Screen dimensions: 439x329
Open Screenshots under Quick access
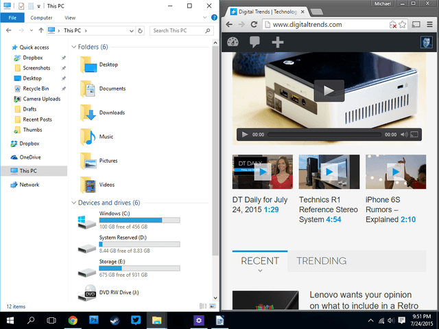point(36,68)
